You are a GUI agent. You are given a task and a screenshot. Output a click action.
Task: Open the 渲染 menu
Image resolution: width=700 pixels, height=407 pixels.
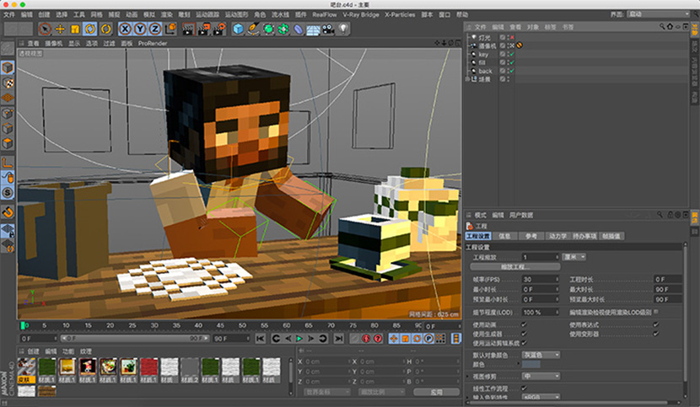166,14
